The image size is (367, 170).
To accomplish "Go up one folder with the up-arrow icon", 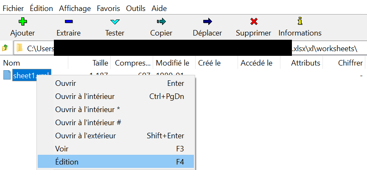I will tap(5, 48).
